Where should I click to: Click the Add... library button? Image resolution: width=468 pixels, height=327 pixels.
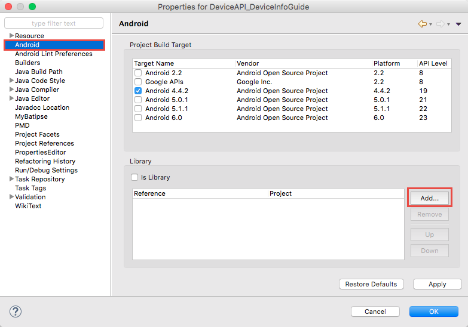click(x=429, y=198)
